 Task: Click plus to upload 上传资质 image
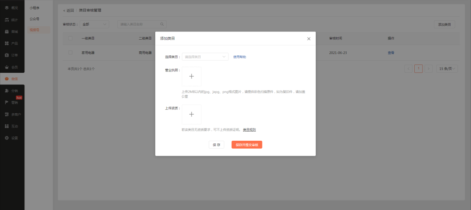[x=191, y=114]
